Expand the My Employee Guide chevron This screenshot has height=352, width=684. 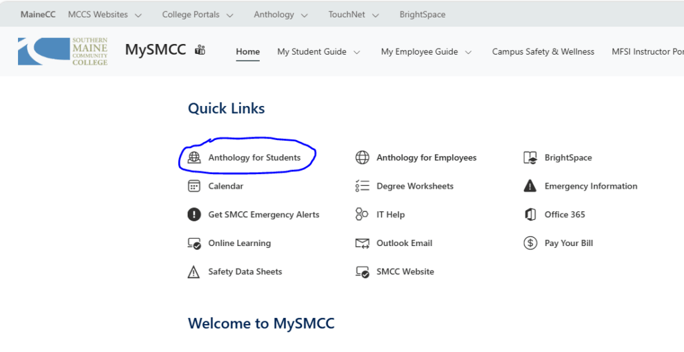click(x=468, y=52)
